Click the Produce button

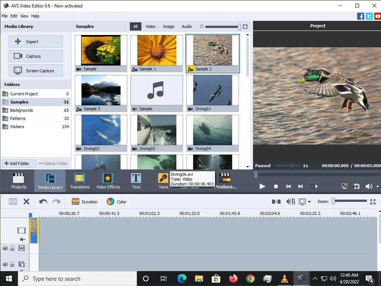(x=225, y=181)
